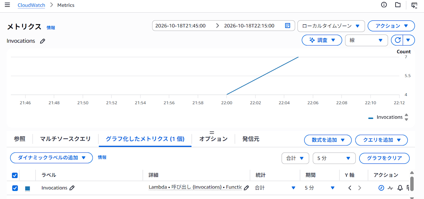
Task: Toggle the select-all metrics checkbox in header
Action: [x=15, y=175]
